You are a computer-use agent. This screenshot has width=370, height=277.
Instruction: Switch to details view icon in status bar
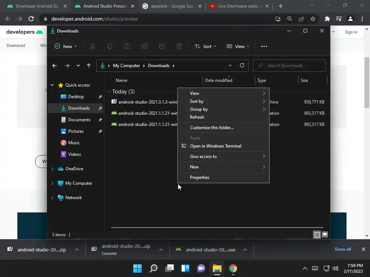click(x=317, y=234)
